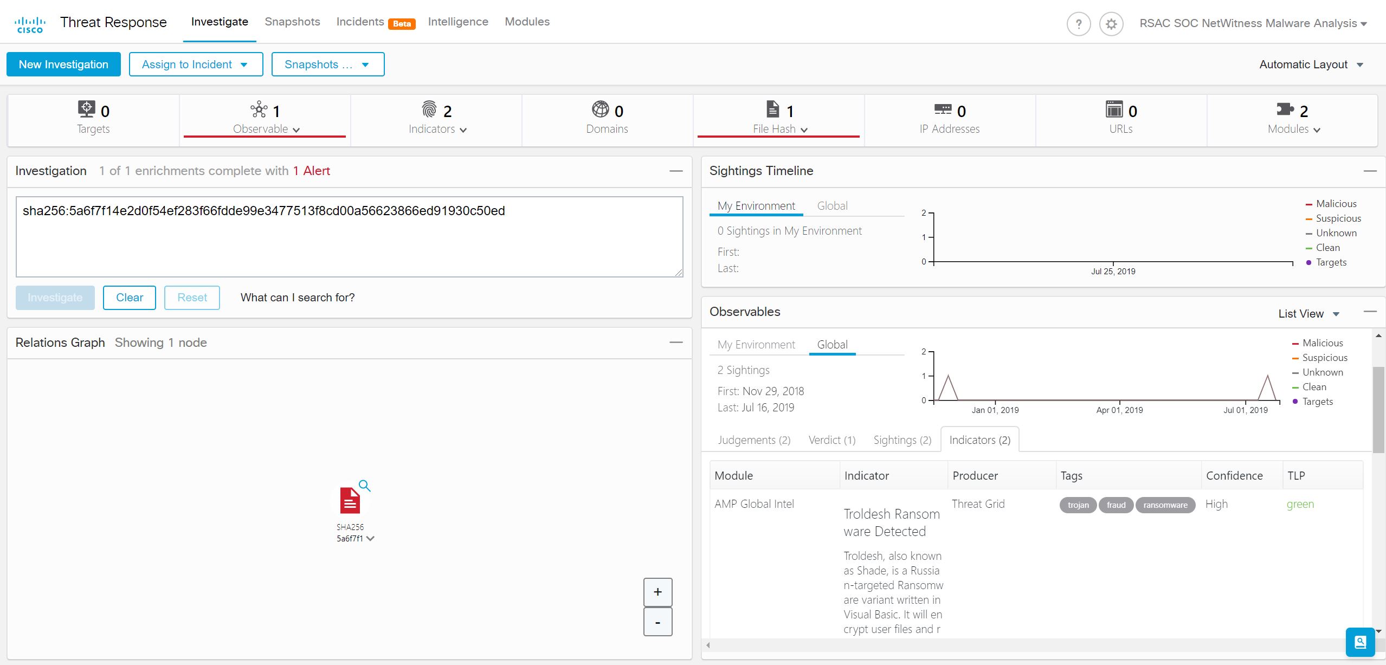Viewport: 1386px width, 665px height.
Task: Open the blue contact book widget
Action: pos(1360,642)
